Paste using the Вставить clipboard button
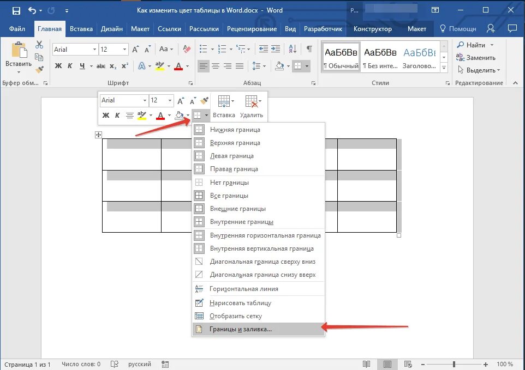525x370 pixels. click(x=19, y=57)
